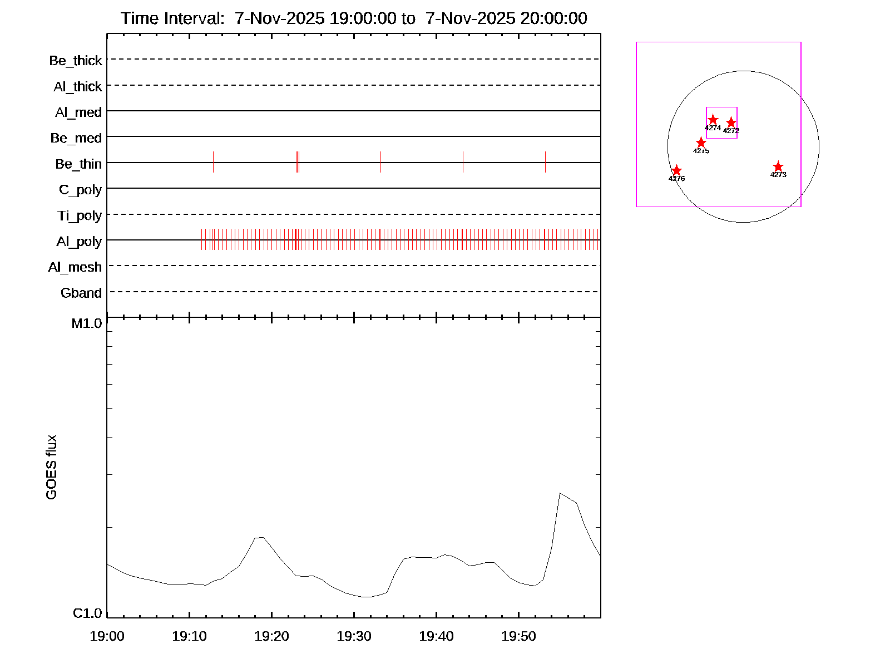This screenshot has height=668, width=890.
Task: Click the Al_poly filter label
Action: [79, 241]
